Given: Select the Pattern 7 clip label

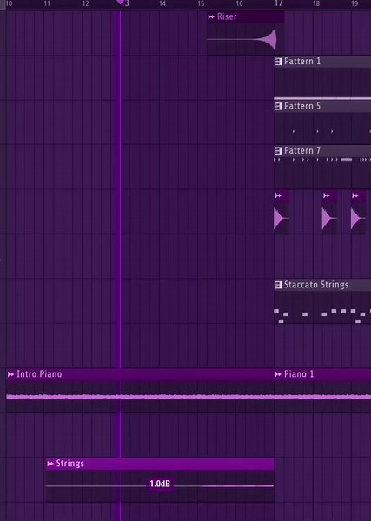Looking at the screenshot, I should point(302,150).
